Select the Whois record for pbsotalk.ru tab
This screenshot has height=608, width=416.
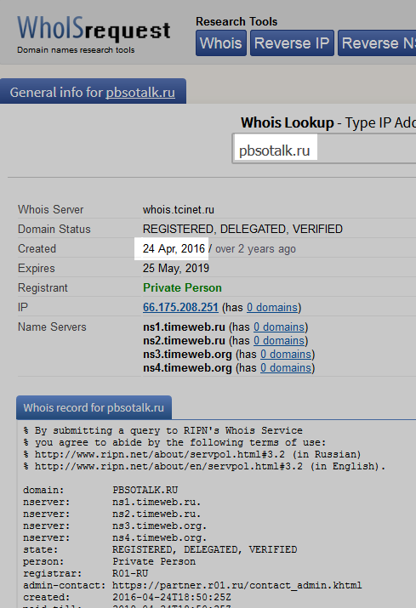click(x=94, y=407)
